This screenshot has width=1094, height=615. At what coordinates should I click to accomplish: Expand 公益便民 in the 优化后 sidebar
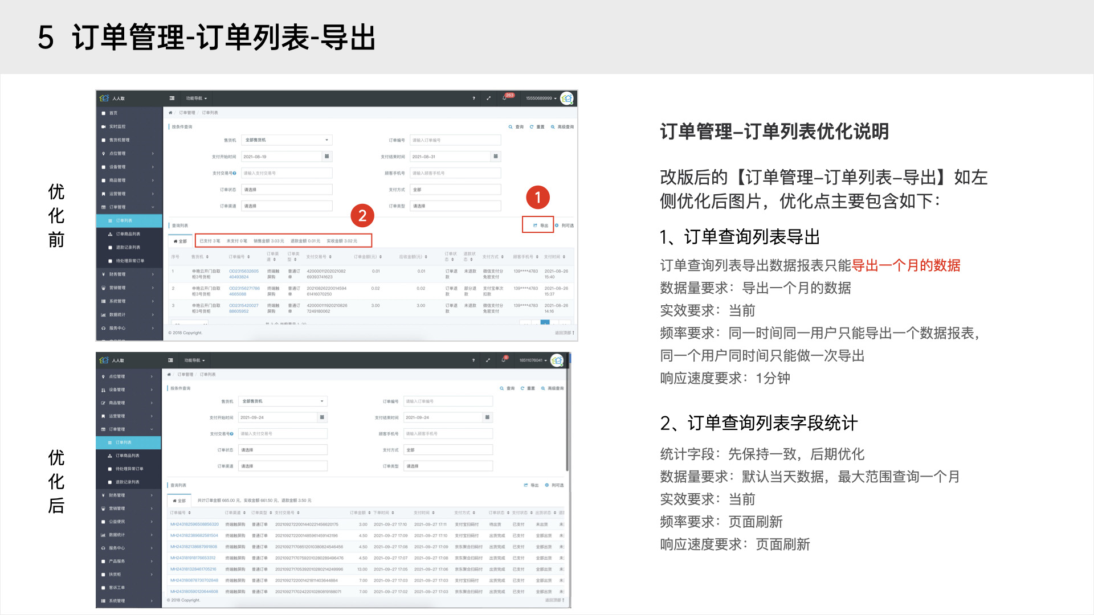[129, 522]
